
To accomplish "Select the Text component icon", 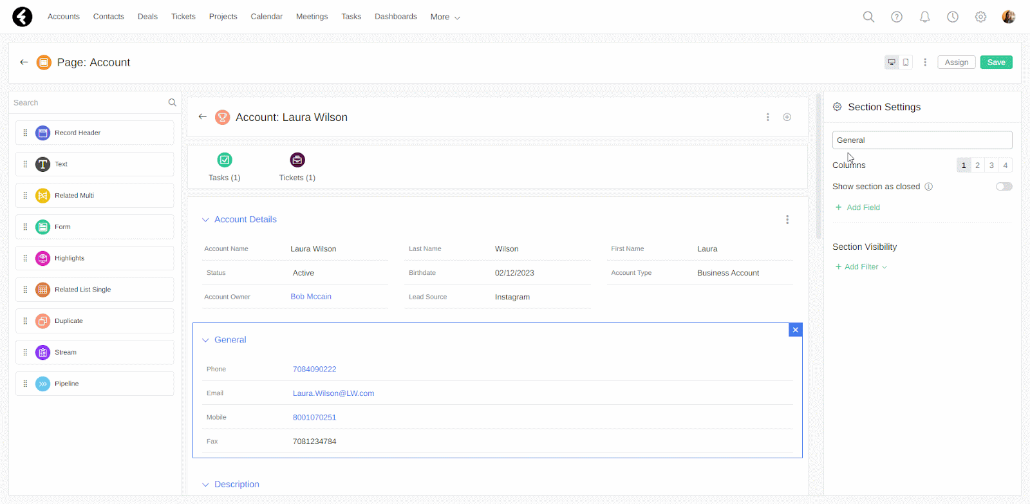I will 43,164.
